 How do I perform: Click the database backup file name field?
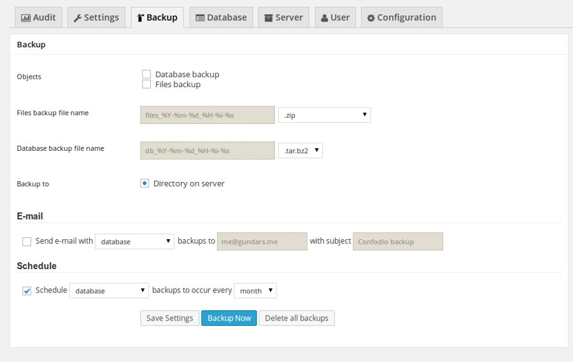pyautogui.click(x=208, y=151)
